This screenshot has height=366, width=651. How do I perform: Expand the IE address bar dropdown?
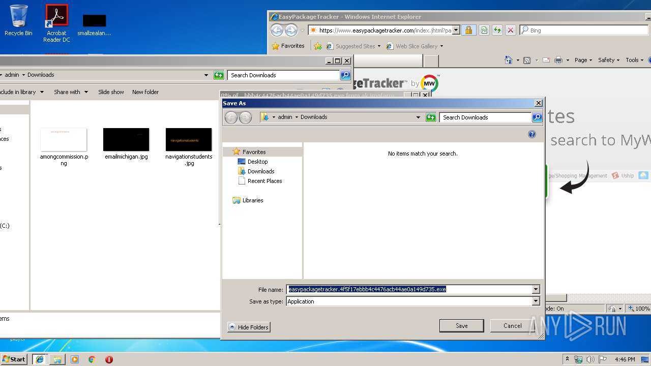coord(456,30)
